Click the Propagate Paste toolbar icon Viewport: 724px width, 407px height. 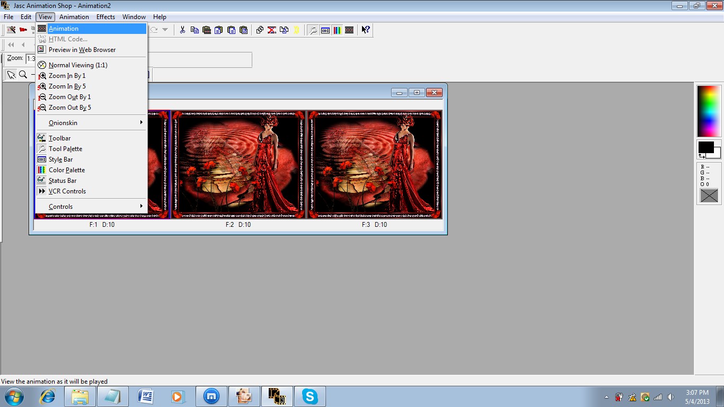coord(284,30)
